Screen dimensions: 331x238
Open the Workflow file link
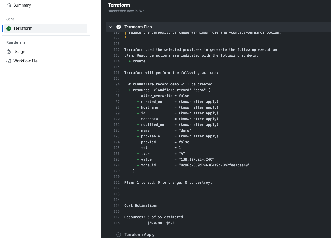click(x=25, y=61)
